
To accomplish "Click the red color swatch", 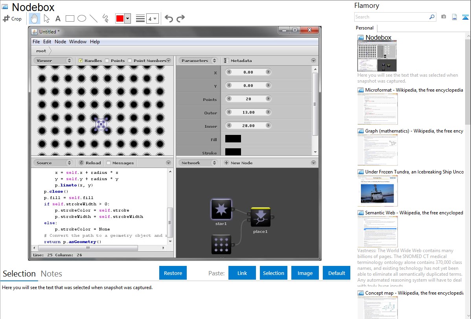I will 120,18.
